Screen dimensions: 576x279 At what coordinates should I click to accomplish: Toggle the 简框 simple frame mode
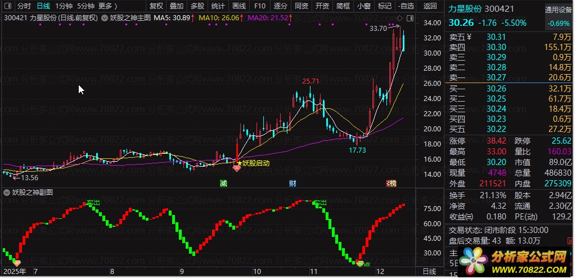pyautogui.click(x=343, y=6)
